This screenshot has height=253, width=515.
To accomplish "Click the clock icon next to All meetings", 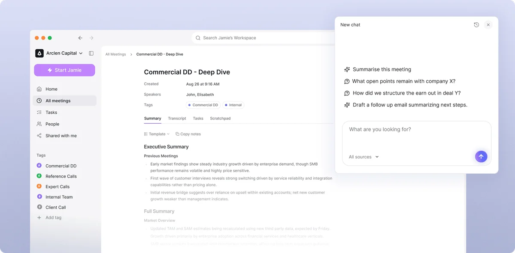I will [x=39, y=100].
